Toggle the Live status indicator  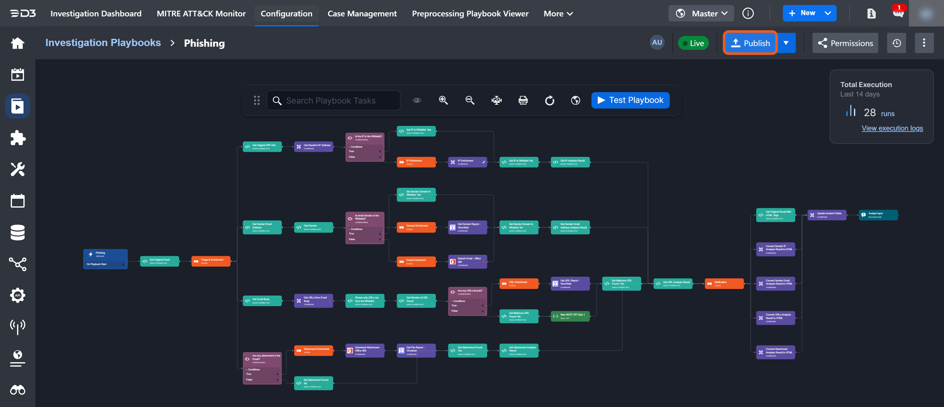point(693,43)
